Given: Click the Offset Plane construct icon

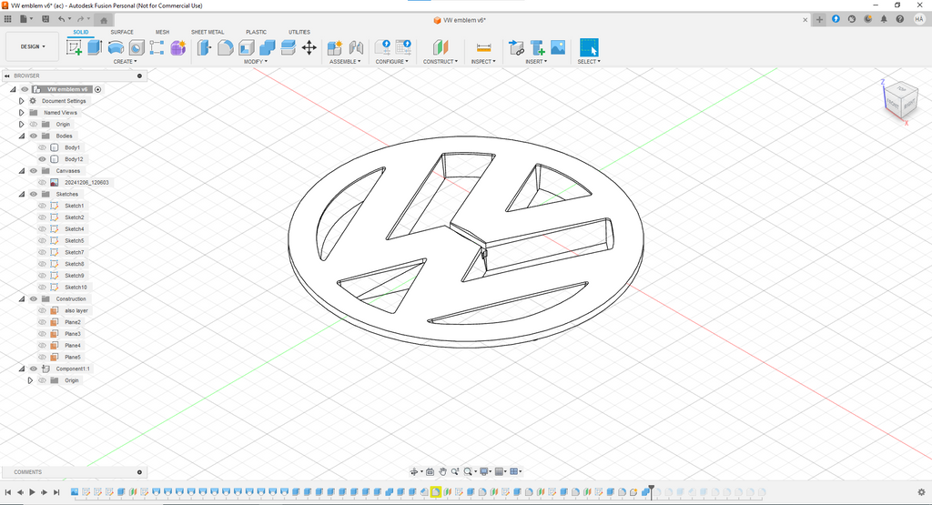Looking at the screenshot, I should tap(441, 47).
